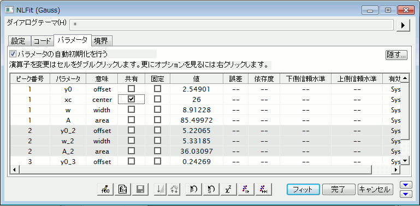The image size is (420, 206).
Task: Toggle share checkbox for w width
Action: coord(131,110)
